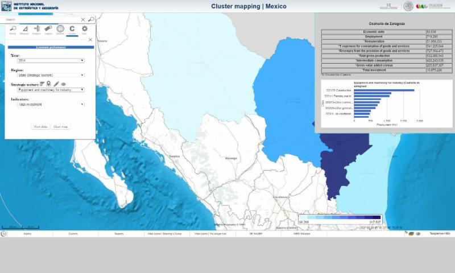Click the map pin icon beside Strategic sector
Screen dimensions: 455x273
pos(49,84)
